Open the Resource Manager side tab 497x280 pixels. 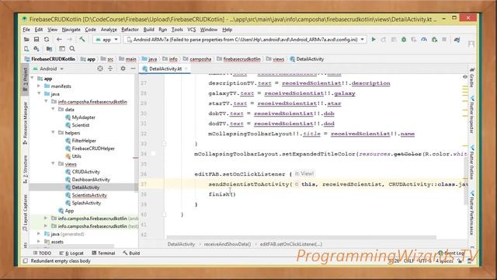pos(26,122)
